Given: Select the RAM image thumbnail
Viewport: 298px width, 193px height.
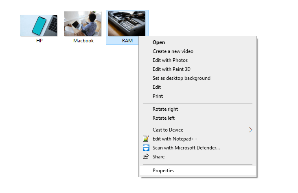Looking at the screenshot, I should pos(127,24).
